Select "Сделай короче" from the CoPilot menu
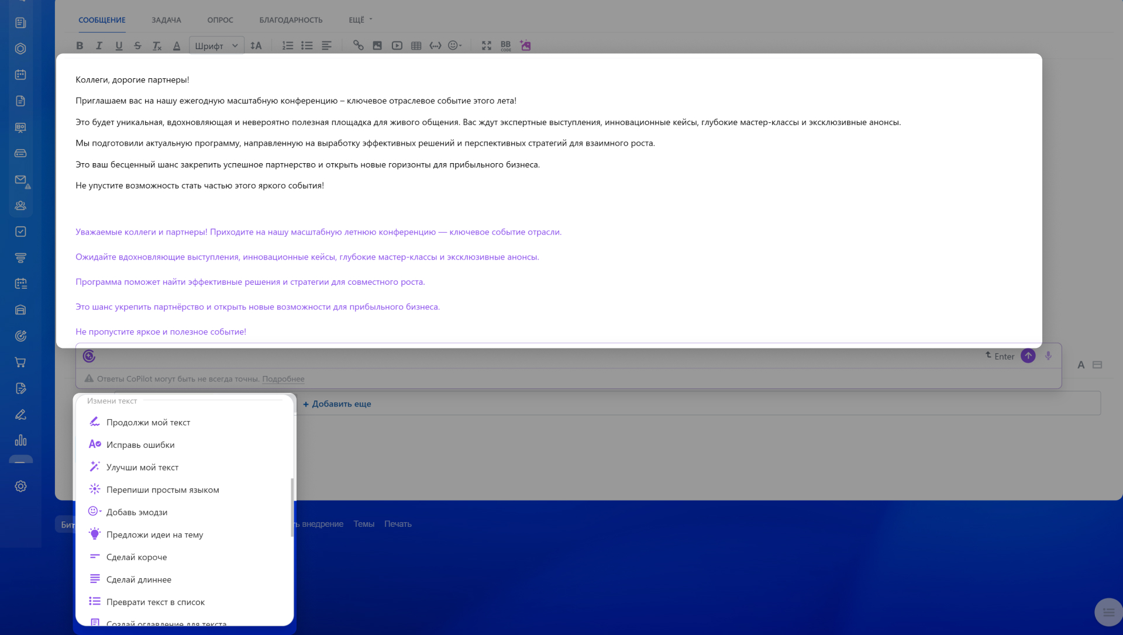 coord(136,557)
